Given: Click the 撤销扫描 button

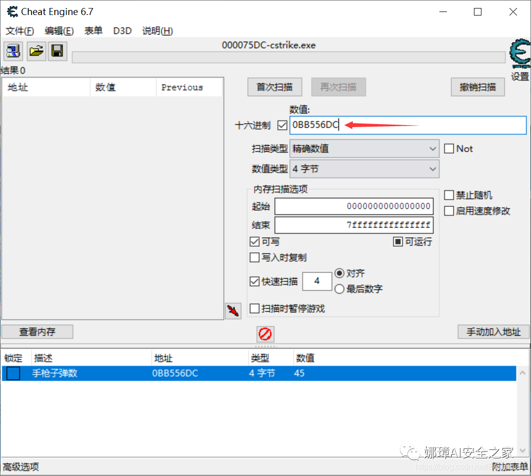Looking at the screenshot, I should 478,87.
